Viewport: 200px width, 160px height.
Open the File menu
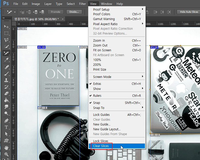16,4
